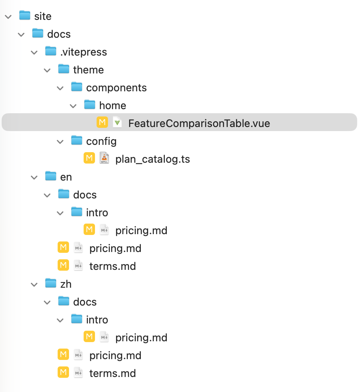Collapse the config folder chevron
Viewport: 358px width, 392px height.
click(x=60, y=142)
